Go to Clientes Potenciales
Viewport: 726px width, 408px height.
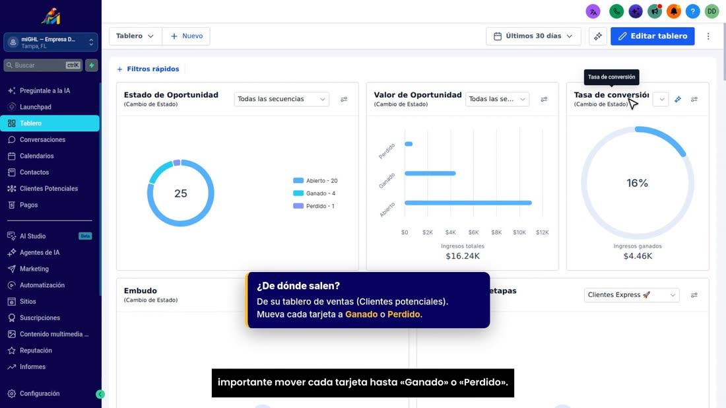[50, 189]
